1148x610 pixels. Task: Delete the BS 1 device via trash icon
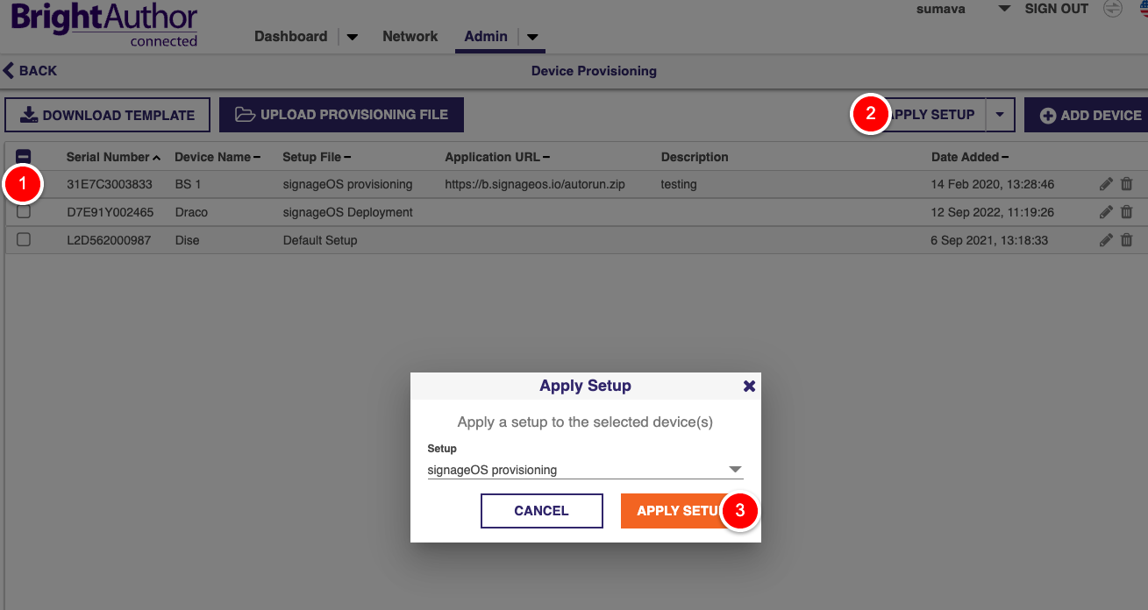click(1127, 184)
